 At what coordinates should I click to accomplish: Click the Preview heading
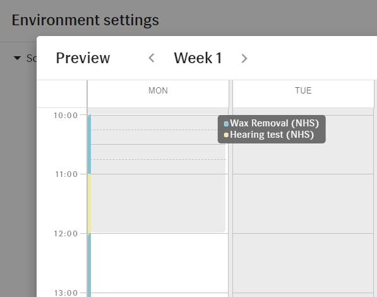83,58
